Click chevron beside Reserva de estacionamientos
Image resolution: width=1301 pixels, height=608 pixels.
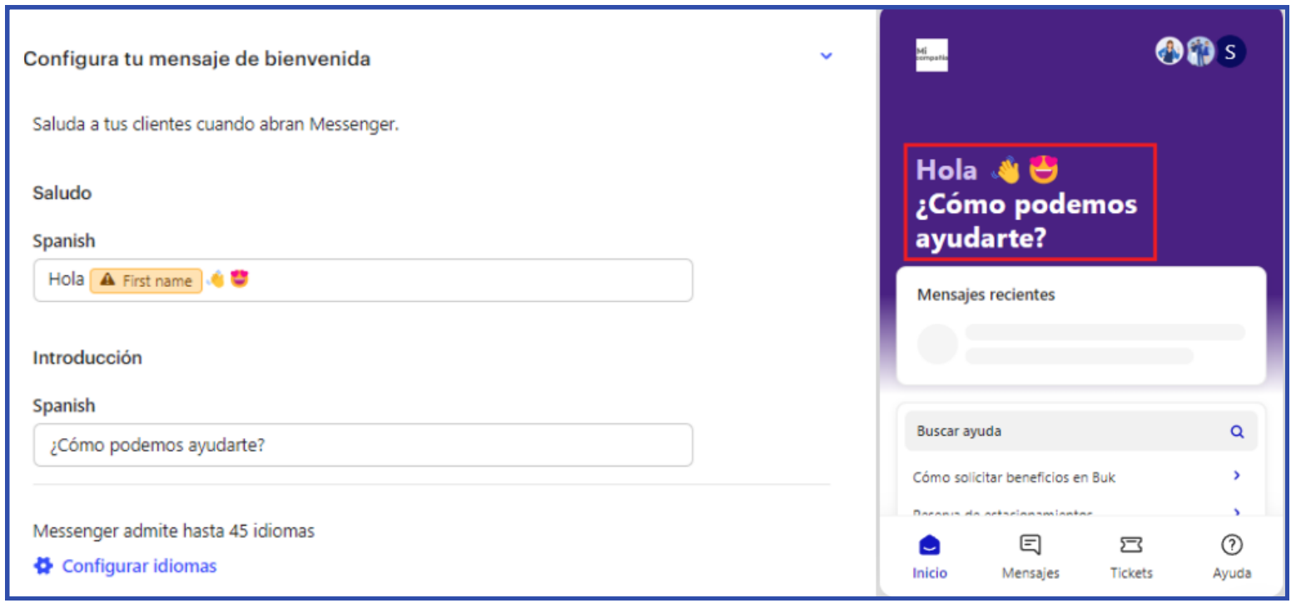point(1237,512)
